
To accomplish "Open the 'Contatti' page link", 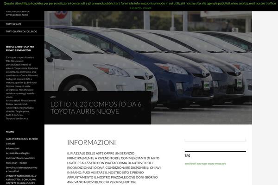I will (10, 143).
